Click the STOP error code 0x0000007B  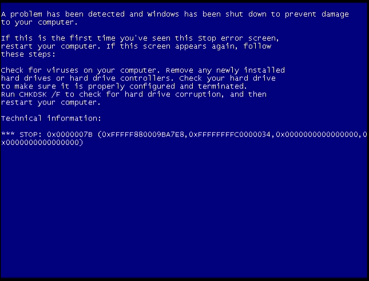pyautogui.click(x=70, y=134)
